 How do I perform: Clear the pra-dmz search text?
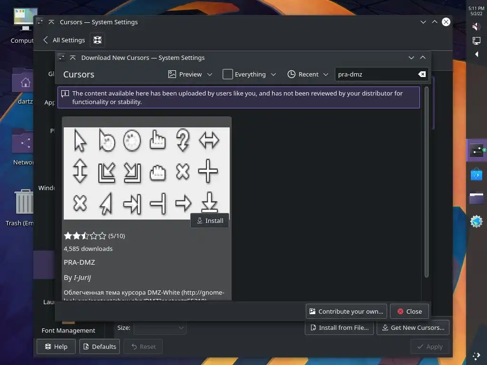click(x=422, y=74)
